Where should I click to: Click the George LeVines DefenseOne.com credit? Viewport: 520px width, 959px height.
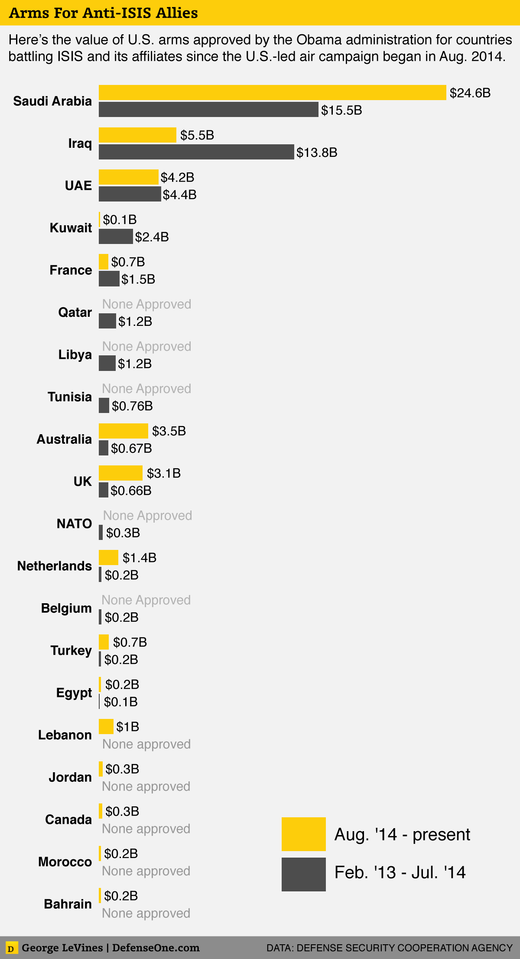(x=110, y=948)
